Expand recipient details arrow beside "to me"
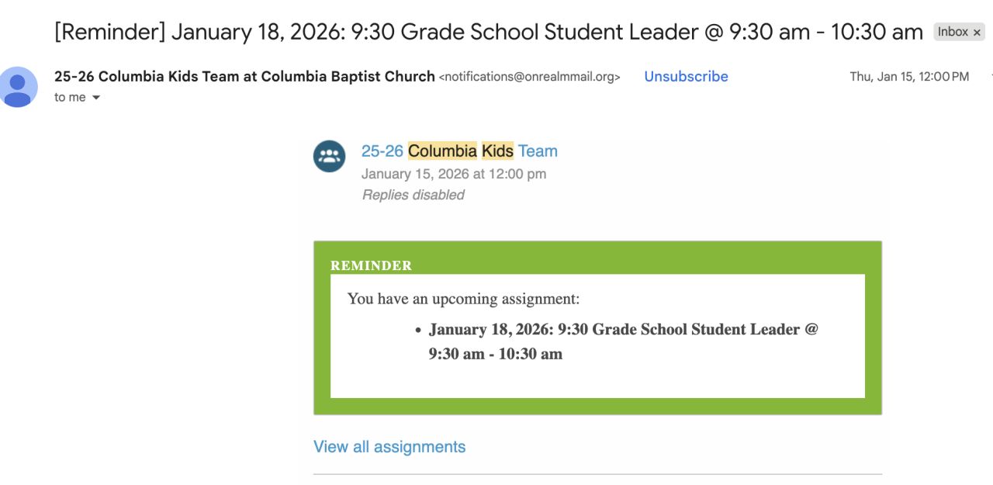Image resolution: width=993 pixels, height=485 pixels. [96, 98]
